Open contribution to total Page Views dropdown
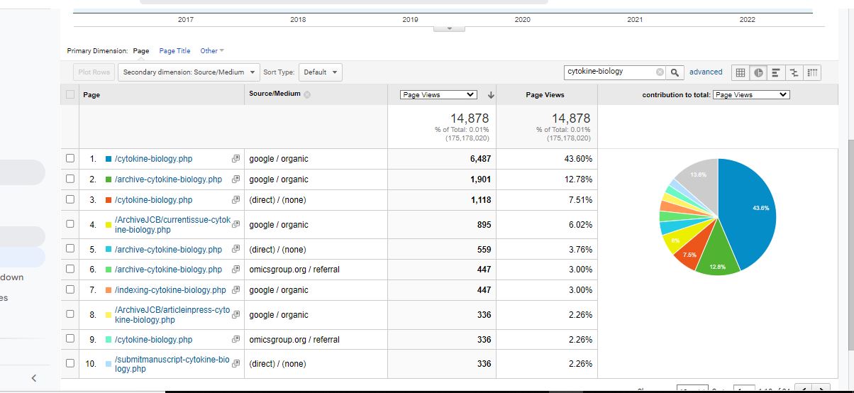The height and width of the screenshot is (393, 854). click(x=750, y=95)
